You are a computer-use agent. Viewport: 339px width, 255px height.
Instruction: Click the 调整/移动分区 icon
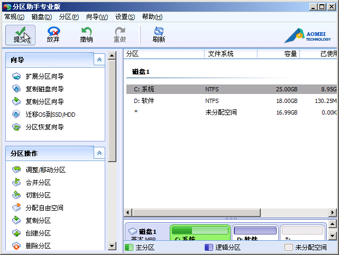click(x=16, y=170)
